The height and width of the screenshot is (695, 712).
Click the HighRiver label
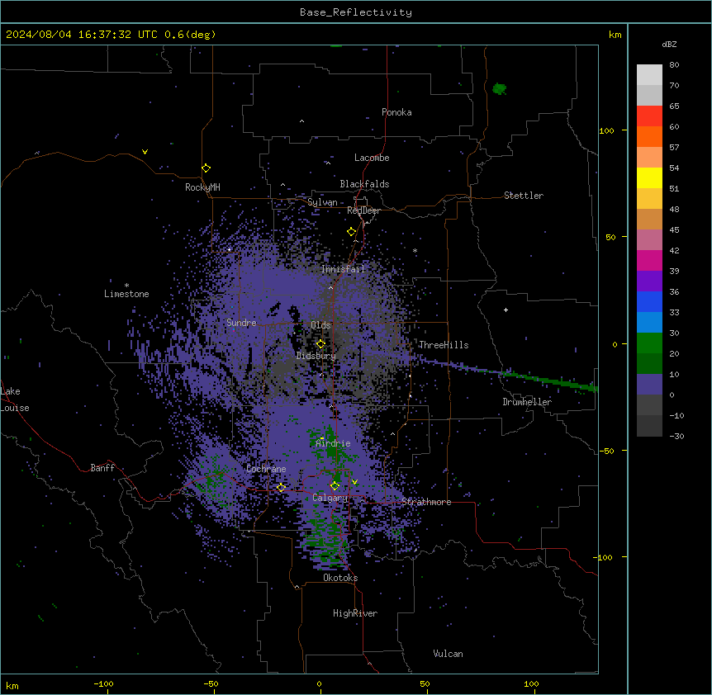coord(355,613)
